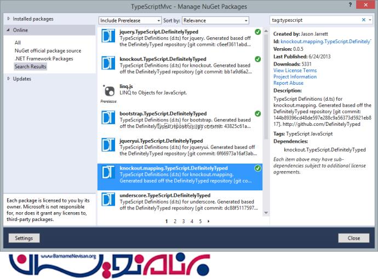Click the knockout.TypeScript.DefinitelyTyped dependency entry
The image size is (378, 279).
pos(325,149)
